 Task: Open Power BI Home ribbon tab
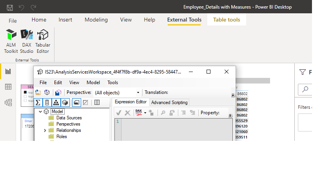39,20
